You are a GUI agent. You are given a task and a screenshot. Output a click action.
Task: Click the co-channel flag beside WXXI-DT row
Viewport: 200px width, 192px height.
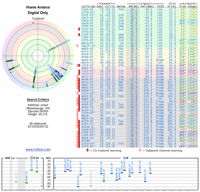pos(79,96)
